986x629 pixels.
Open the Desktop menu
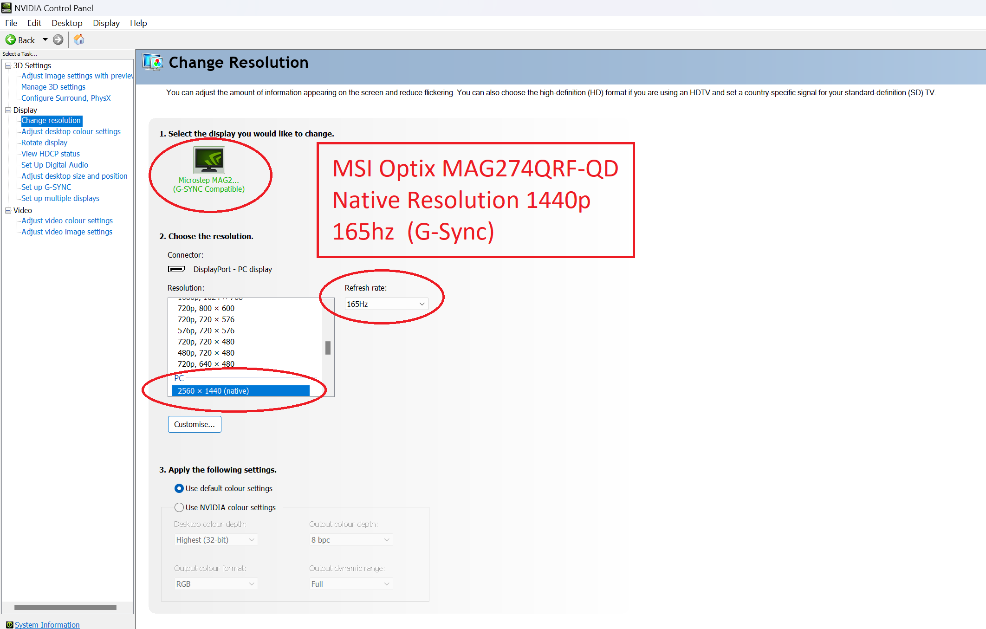(67, 23)
